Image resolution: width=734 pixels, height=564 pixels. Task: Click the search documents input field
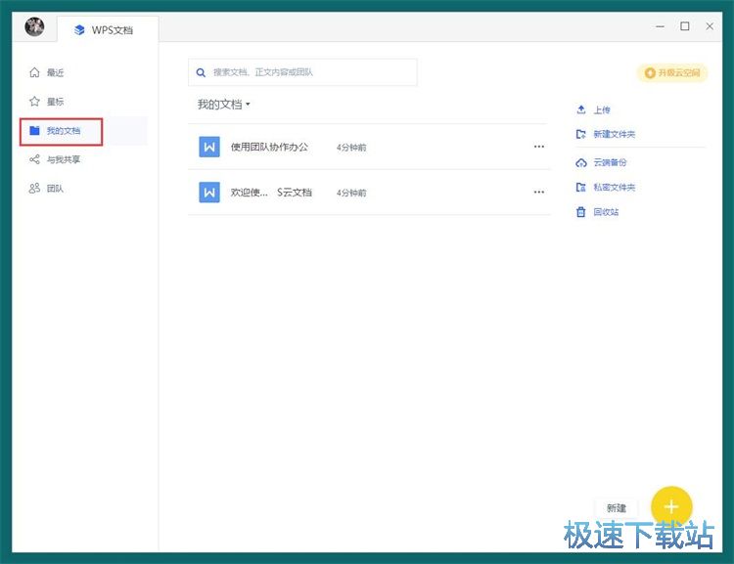[303, 72]
